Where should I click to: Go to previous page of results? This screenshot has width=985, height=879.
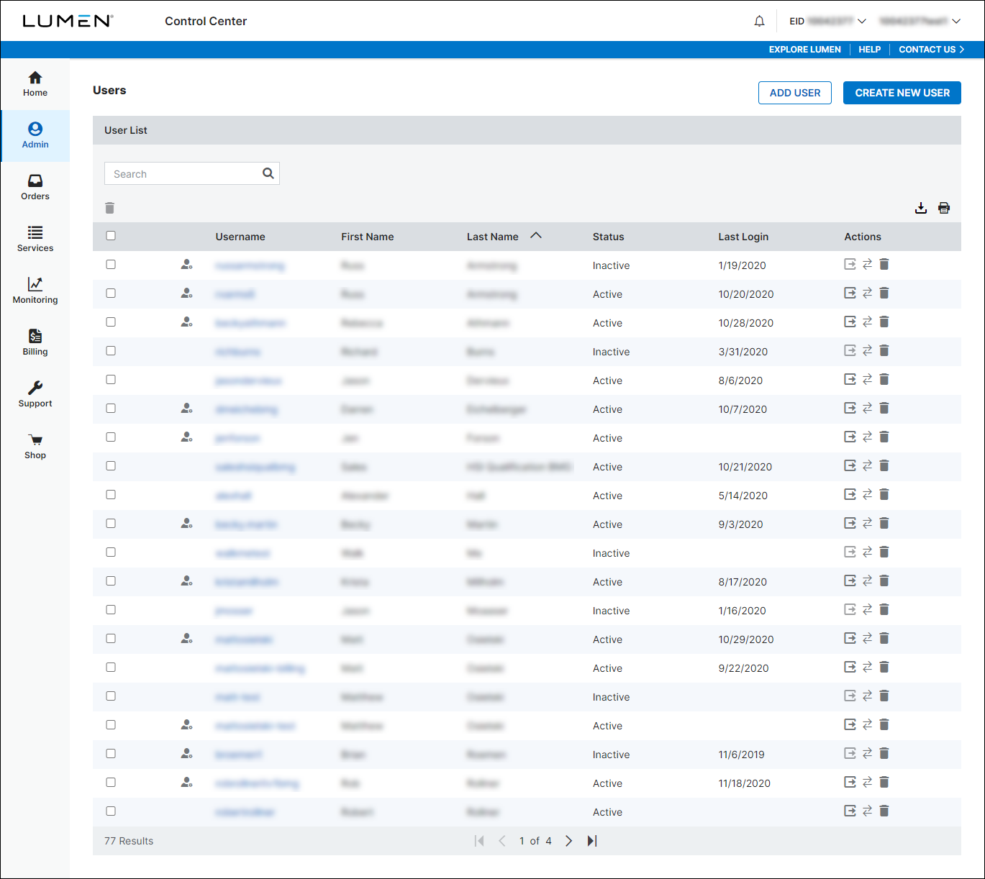click(x=502, y=841)
